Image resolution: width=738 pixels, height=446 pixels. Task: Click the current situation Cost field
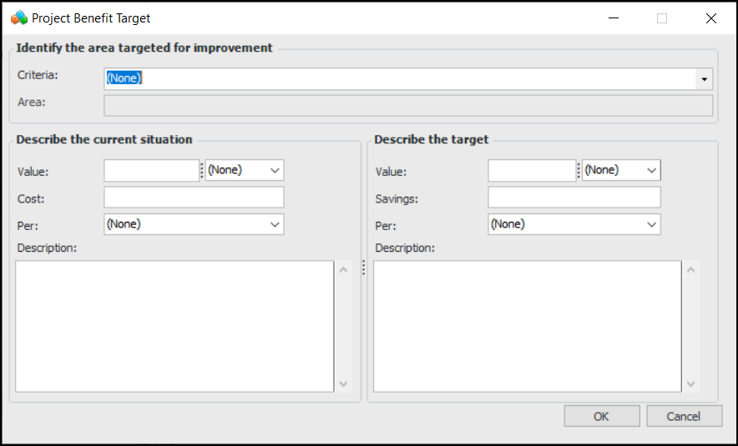(194, 198)
